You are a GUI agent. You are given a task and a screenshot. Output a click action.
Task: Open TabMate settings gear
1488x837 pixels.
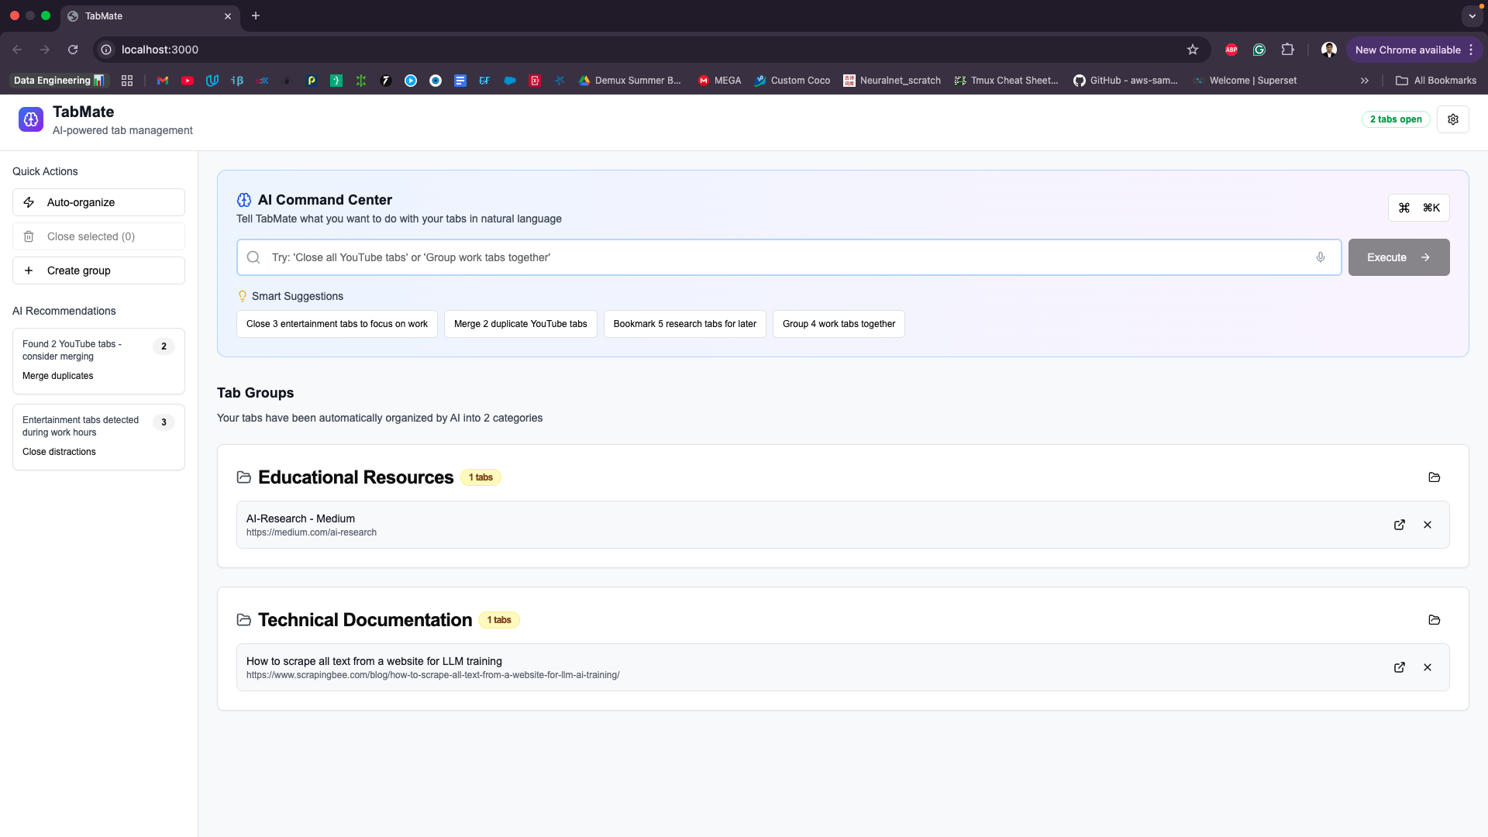1452,119
